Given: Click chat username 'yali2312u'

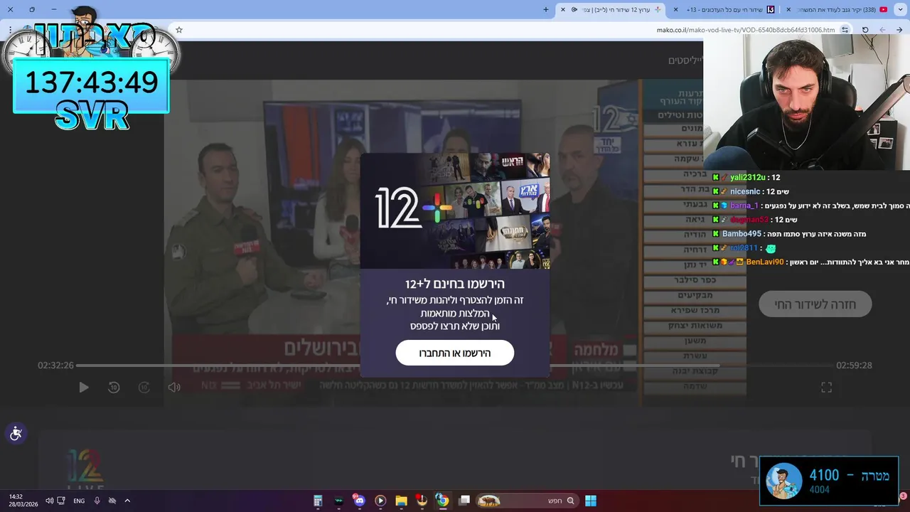Looking at the screenshot, I should [x=748, y=177].
